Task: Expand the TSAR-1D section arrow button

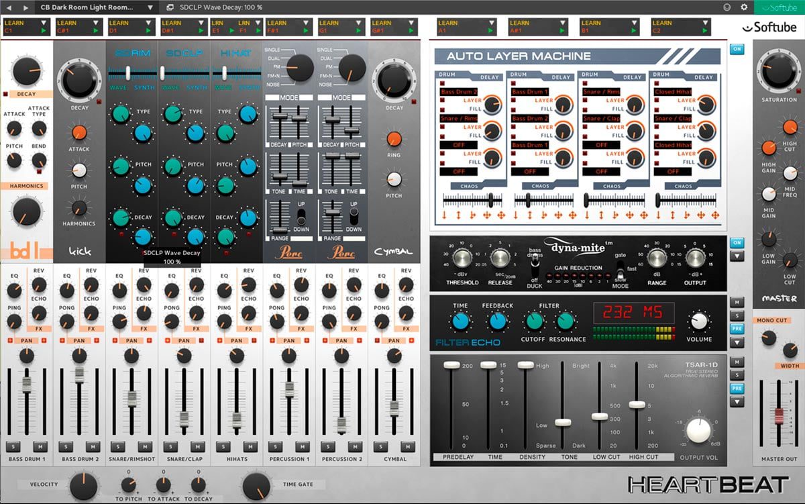Action: 737,402
